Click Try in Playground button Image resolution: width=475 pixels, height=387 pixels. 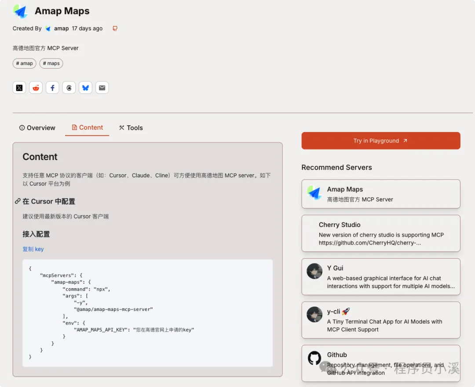click(x=381, y=140)
